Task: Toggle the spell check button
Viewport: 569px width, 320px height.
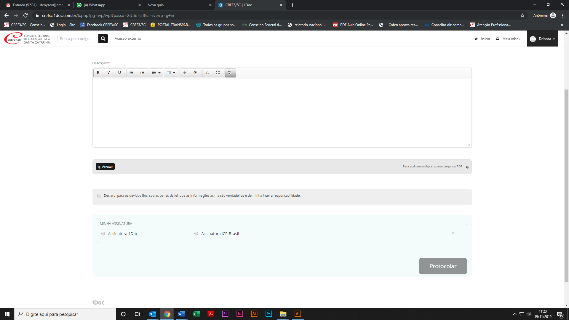Action: click(x=230, y=73)
